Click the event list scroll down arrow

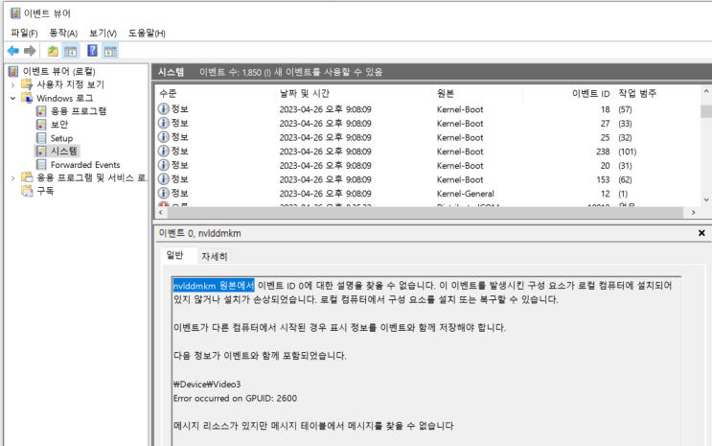point(706,200)
